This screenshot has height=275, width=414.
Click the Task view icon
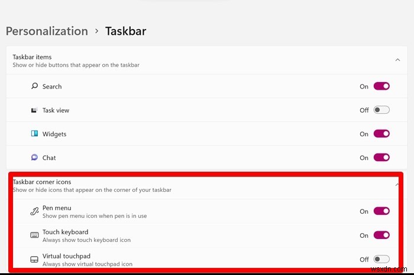(x=34, y=110)
